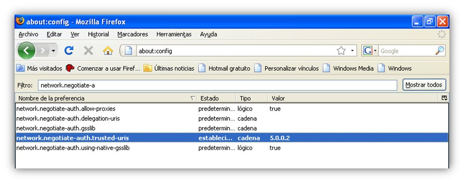Open the Hotmail gratuito bookmark

click(x=224, y=69)
